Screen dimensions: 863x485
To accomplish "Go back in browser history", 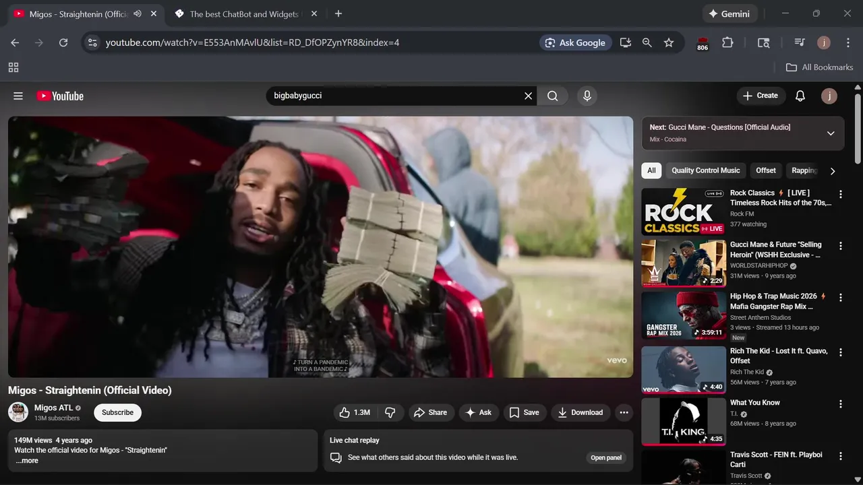I will (15, 42).
